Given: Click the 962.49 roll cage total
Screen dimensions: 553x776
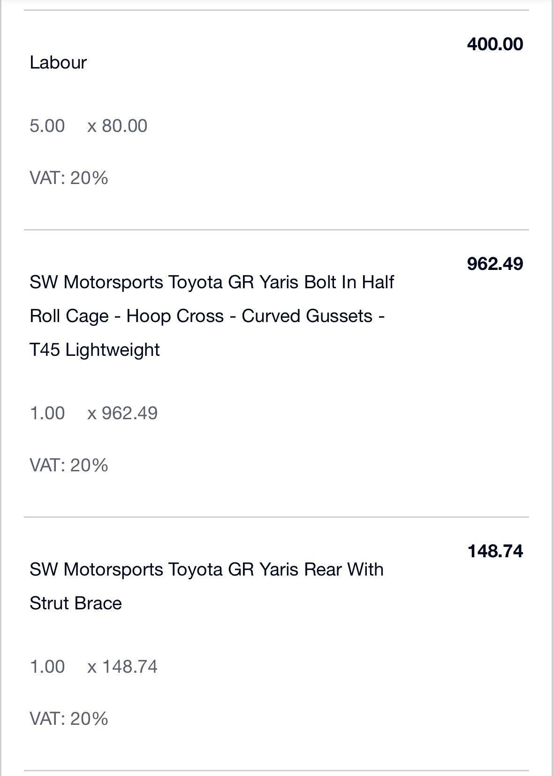Looking at the screenshot, I should point(495,264).
